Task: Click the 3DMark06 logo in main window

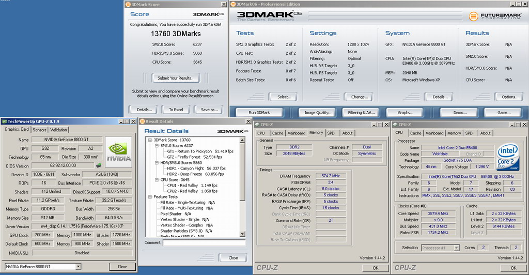Action: pyautogui.click(x=269, y=16)
